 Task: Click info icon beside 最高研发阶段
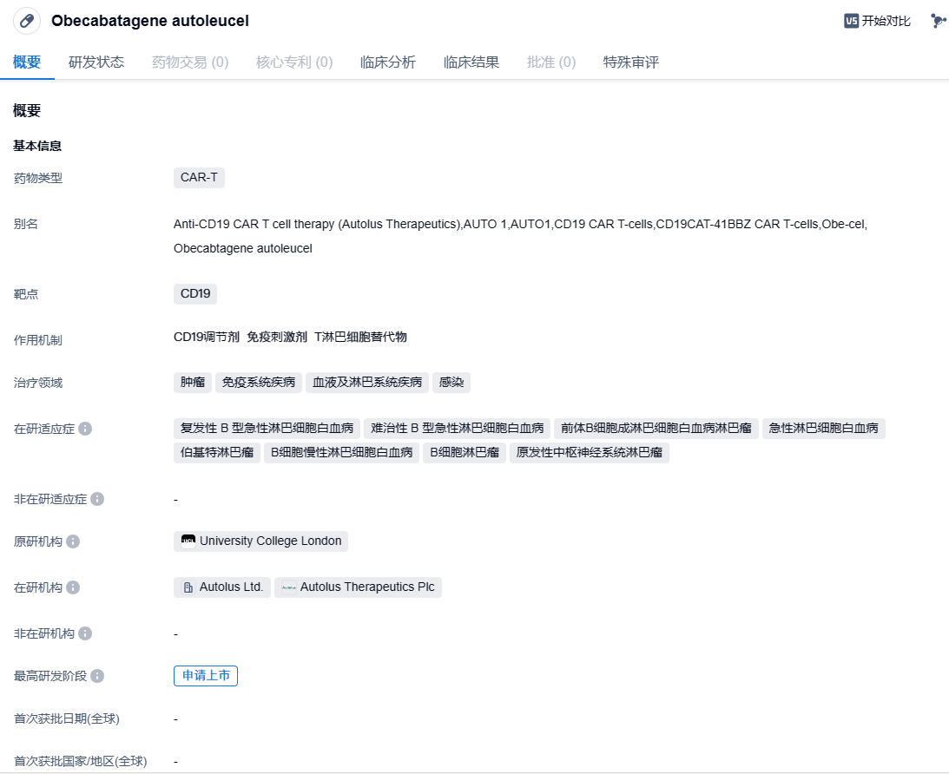click(97, 676)
